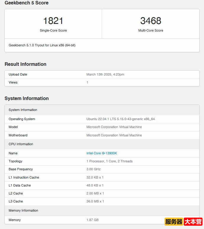This screenshot has height=229, width=204.
Task: Click the Result Information heading
Action: (25, 64)
